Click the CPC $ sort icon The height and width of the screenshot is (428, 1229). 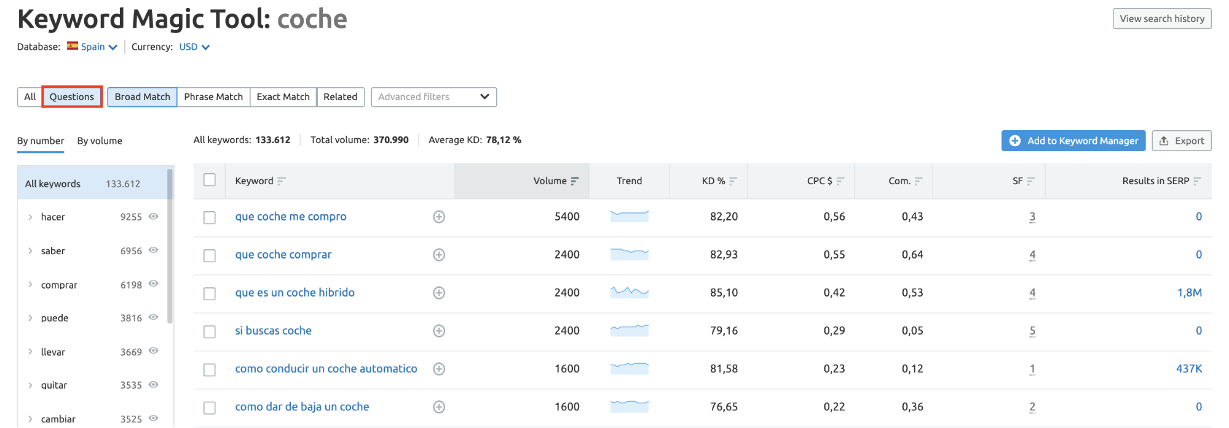click(x=840, y=181)
